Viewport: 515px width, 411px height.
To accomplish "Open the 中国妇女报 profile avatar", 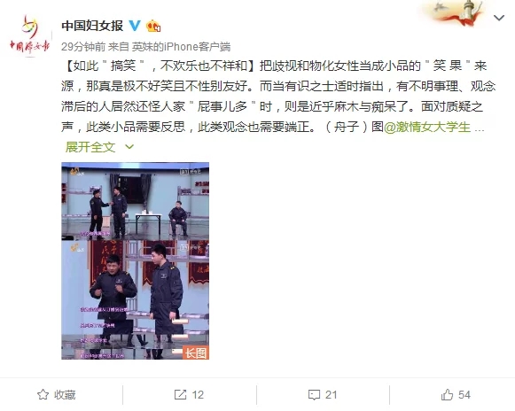I will coord(29,35).
